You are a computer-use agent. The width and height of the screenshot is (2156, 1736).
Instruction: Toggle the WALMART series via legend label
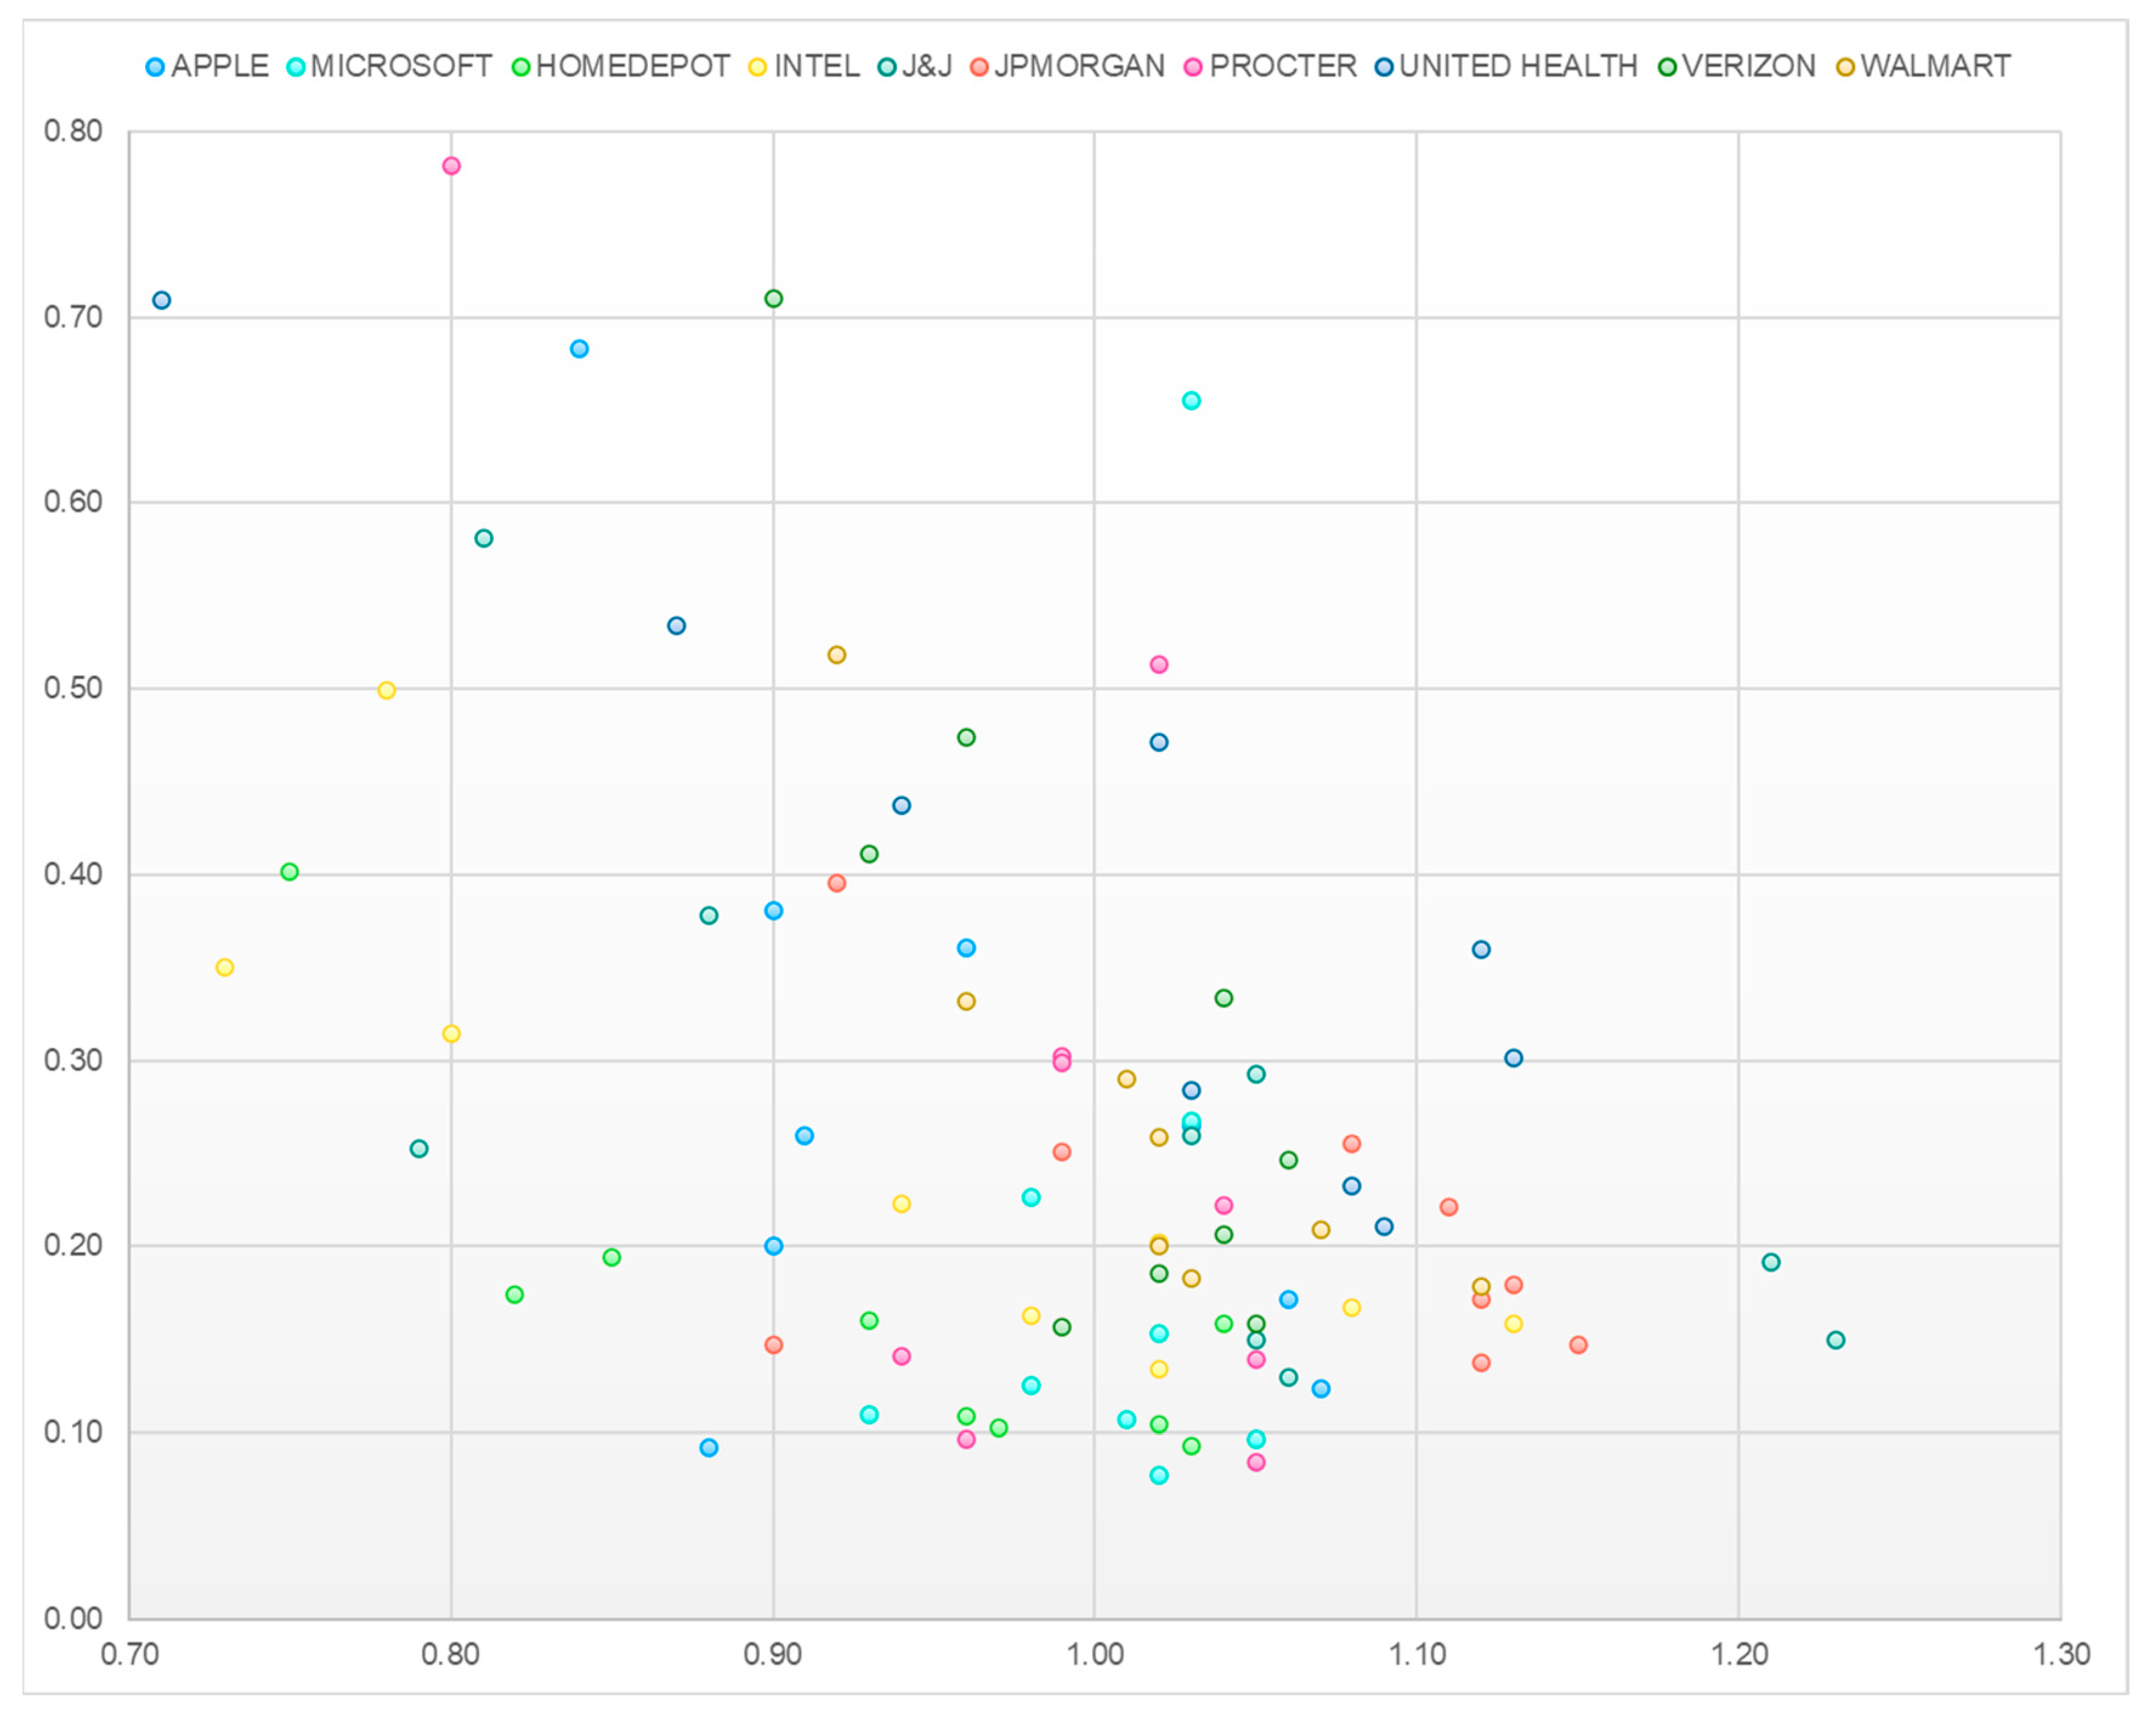(x=1935, y=67)
